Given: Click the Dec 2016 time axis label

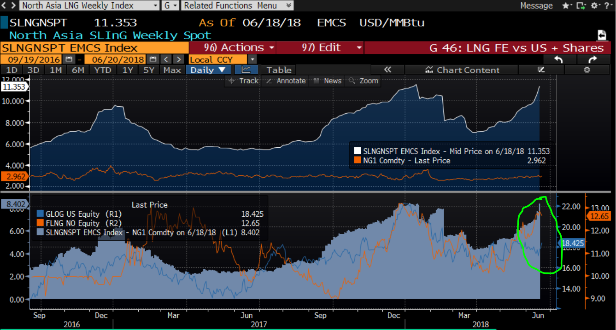Looking at the screenshot, I should [100, 315].
